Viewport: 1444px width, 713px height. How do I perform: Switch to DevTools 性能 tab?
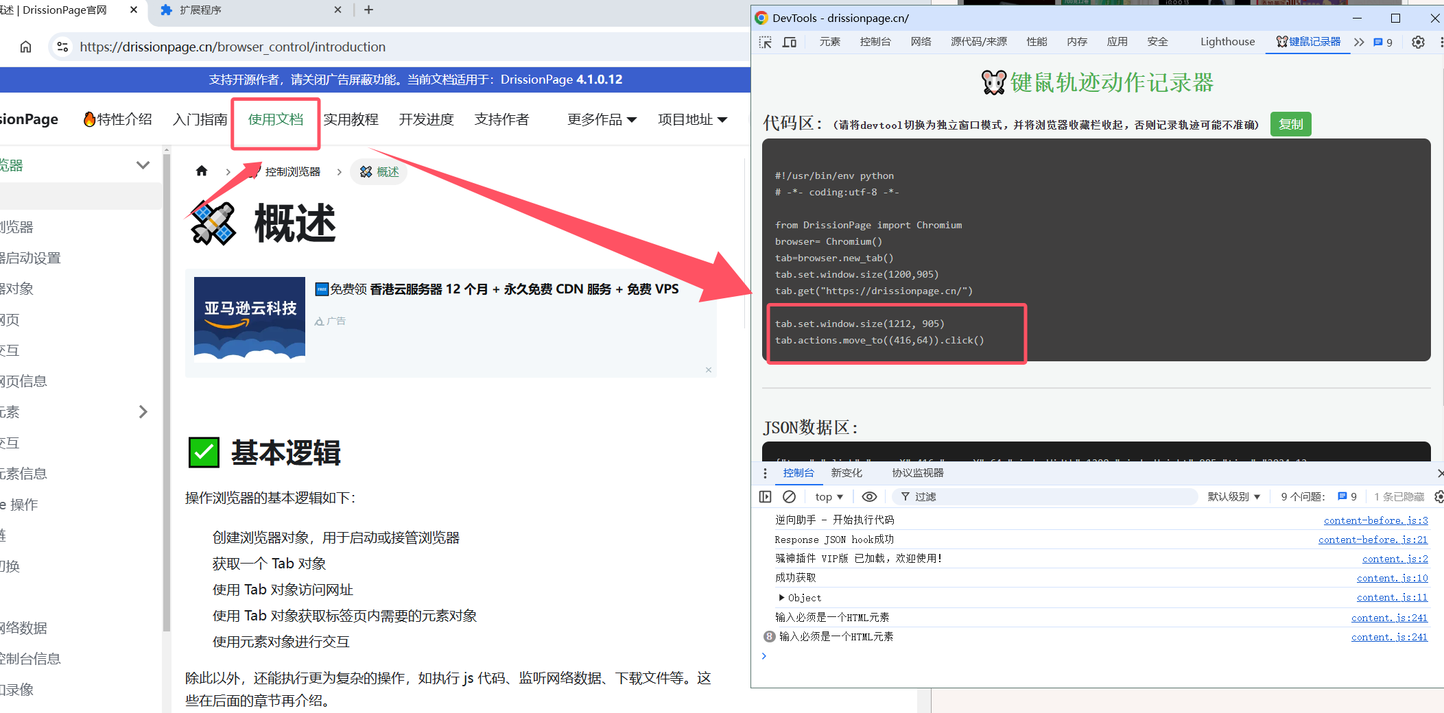pyautogui.click(x=1037, y=42)
